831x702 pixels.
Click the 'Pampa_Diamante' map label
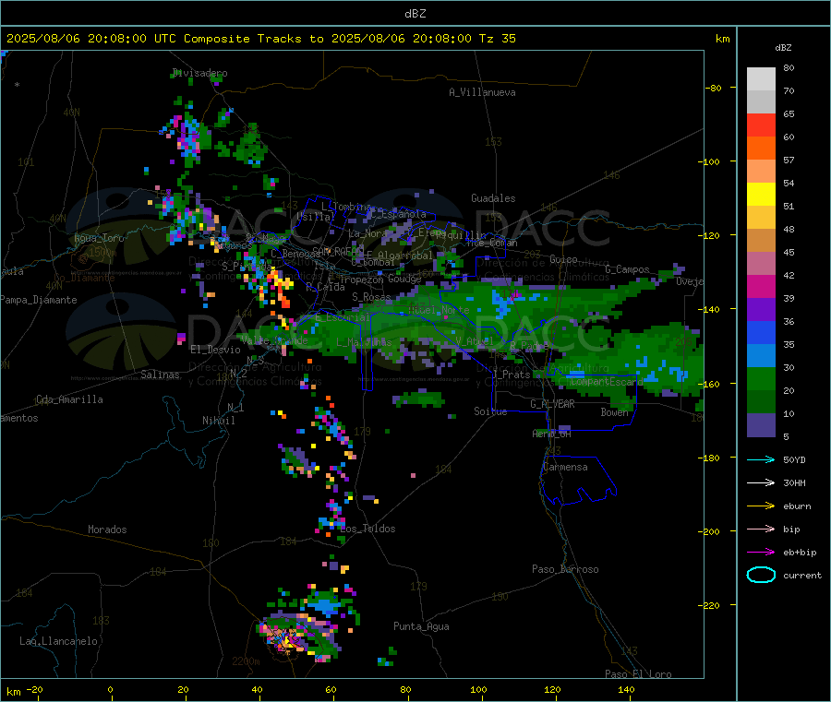point(39,300)
